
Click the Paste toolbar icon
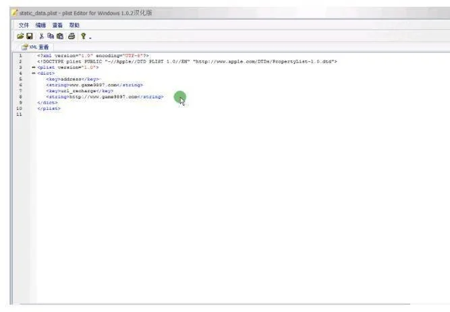(60, 36)
